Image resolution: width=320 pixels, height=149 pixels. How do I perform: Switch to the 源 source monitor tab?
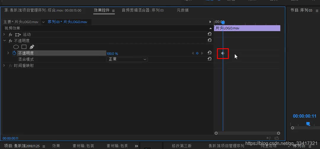[42, 10]
